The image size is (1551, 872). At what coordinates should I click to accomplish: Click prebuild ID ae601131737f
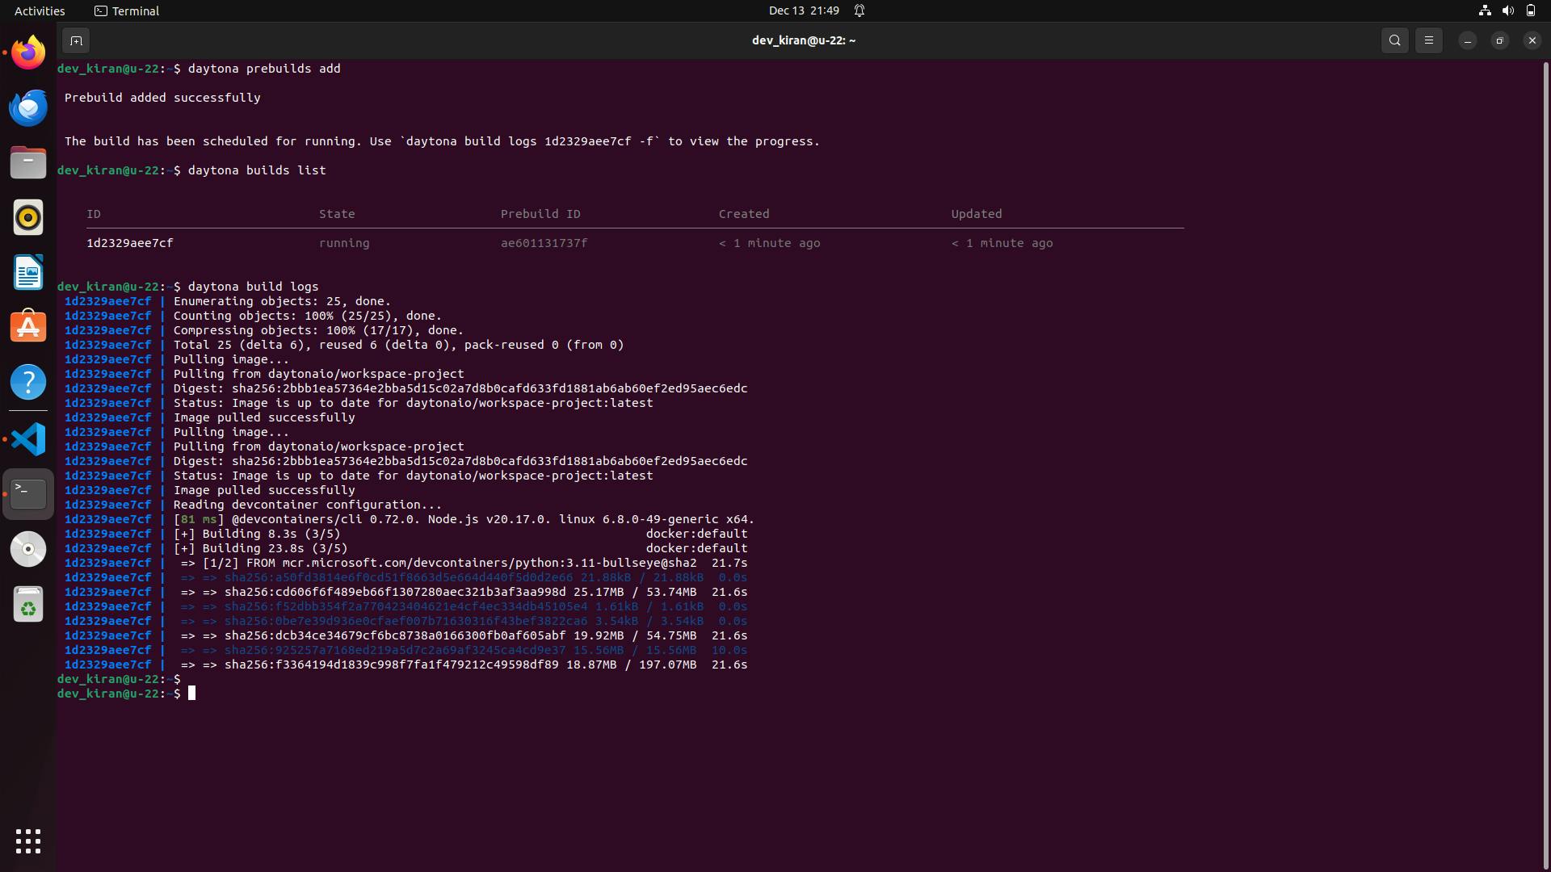[544, 243]
